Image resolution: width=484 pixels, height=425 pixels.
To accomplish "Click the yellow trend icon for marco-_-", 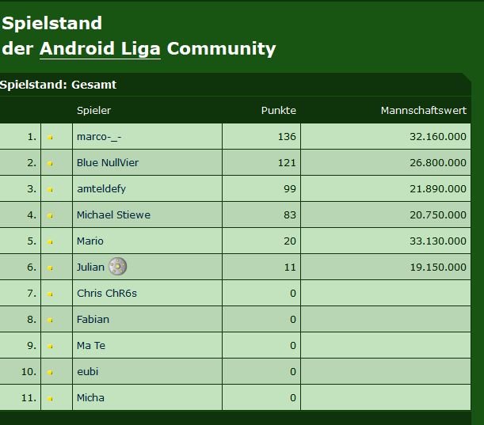I will point(51,137).
